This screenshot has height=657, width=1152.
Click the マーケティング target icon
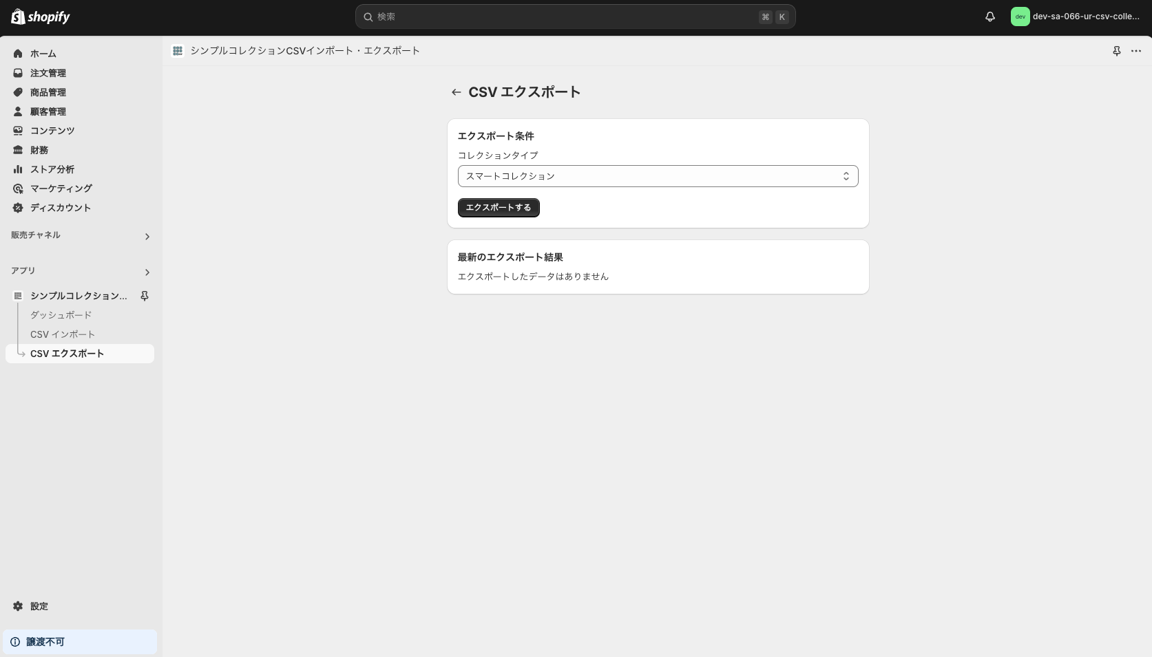point(18,189)
